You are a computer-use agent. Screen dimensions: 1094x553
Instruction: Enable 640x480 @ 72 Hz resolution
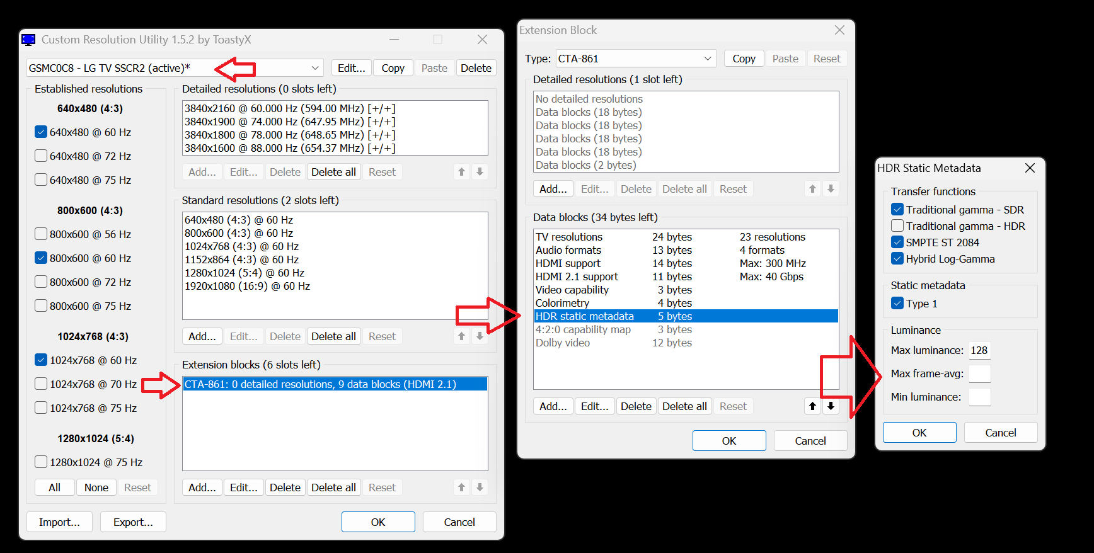coord(41,156)
